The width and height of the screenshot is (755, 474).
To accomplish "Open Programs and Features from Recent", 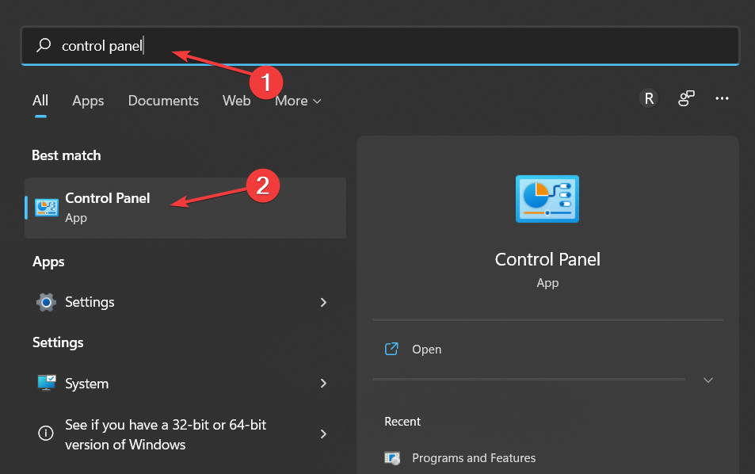I will (x=474, y=457).
